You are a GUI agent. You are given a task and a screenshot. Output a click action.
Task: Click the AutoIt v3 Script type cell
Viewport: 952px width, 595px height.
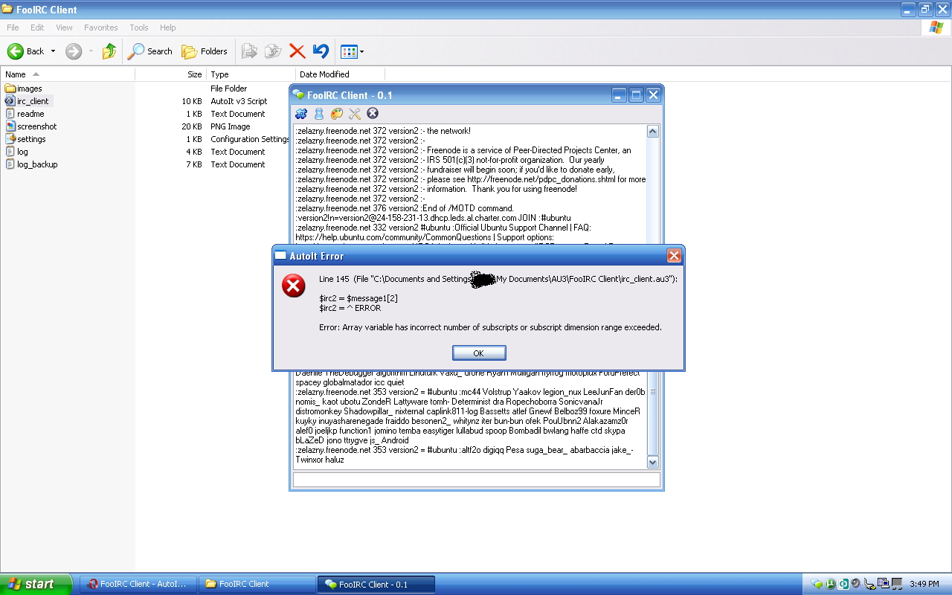(x=239, y=101)
